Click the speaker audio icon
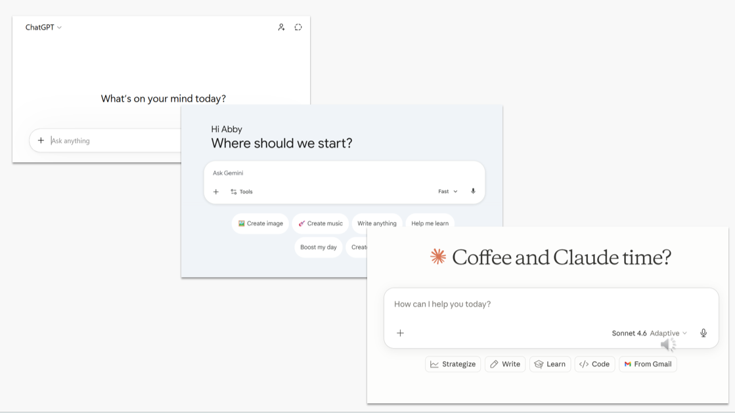 point(669,345)
